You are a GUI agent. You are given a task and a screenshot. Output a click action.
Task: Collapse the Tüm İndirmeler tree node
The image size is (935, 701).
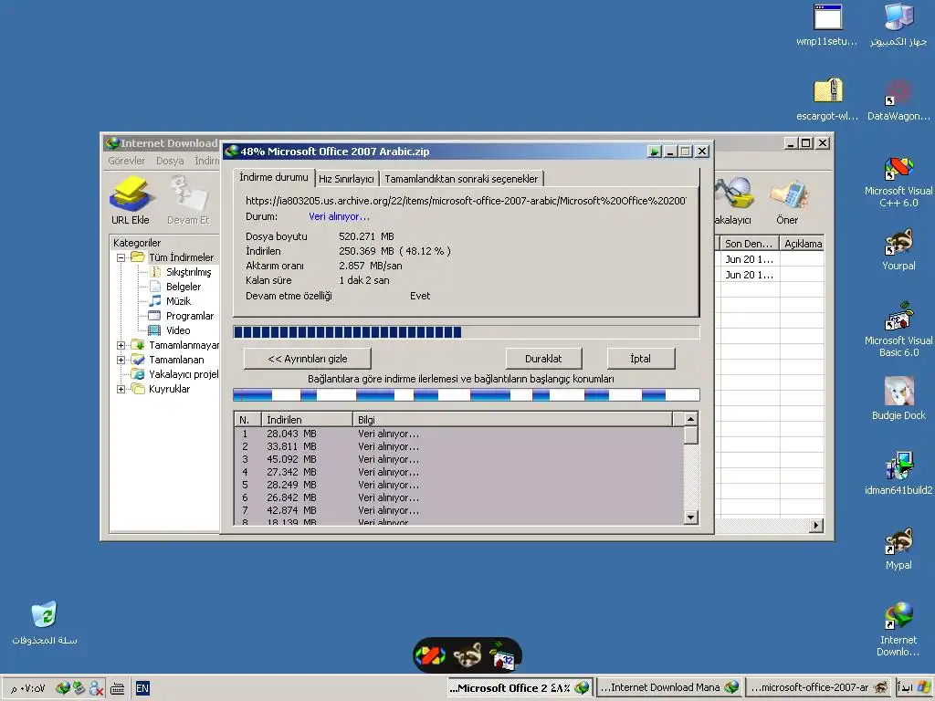[x=121, y=257]
